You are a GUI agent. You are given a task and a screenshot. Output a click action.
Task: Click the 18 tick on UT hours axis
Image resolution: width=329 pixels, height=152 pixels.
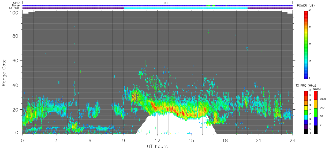point(225,140)
